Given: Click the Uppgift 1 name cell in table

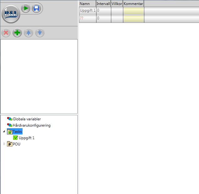Looking at the screenshot, I should pos(87,10).
